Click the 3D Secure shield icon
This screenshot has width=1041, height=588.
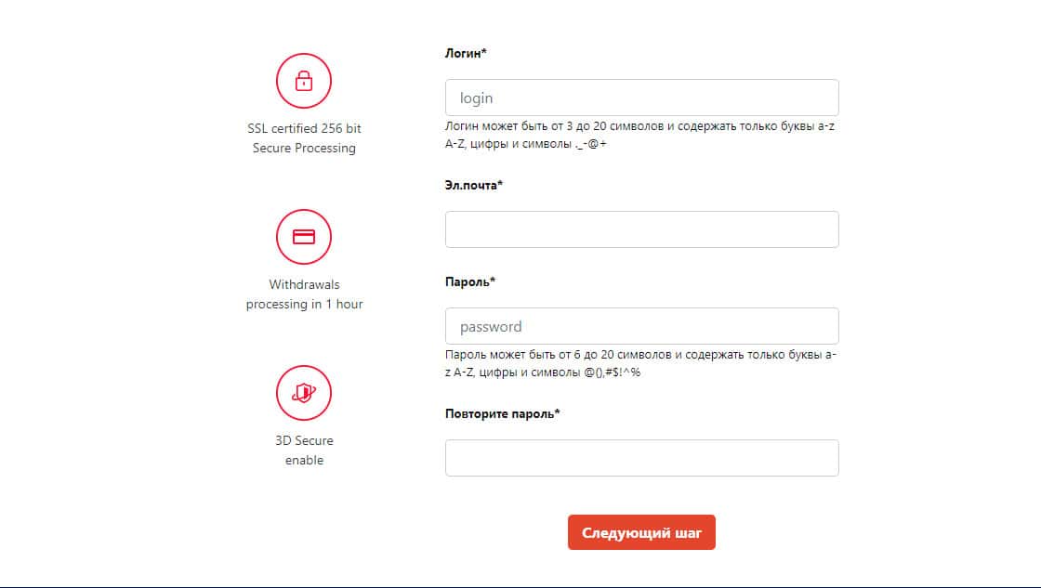304,393
